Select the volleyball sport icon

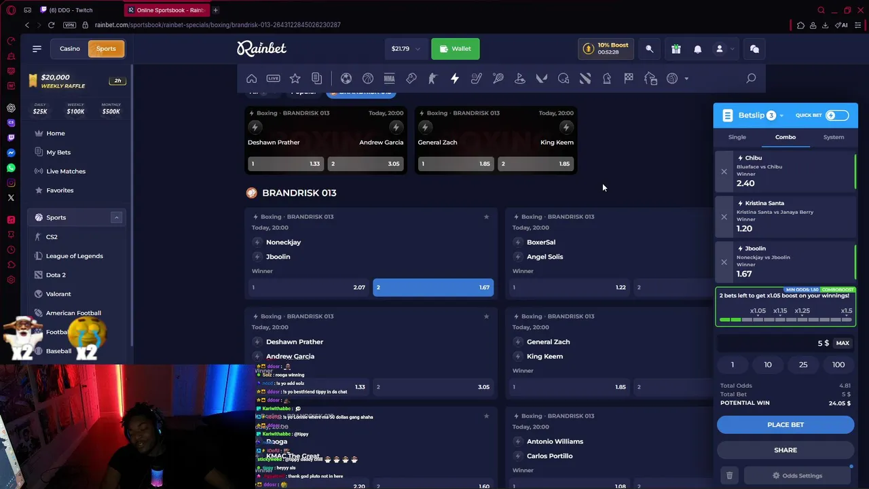pos(672,79)
